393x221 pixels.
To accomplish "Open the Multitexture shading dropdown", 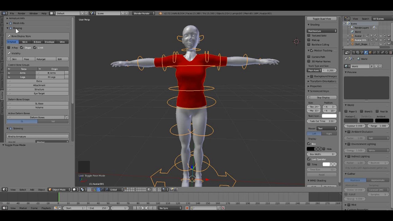I will click(322, 31).
